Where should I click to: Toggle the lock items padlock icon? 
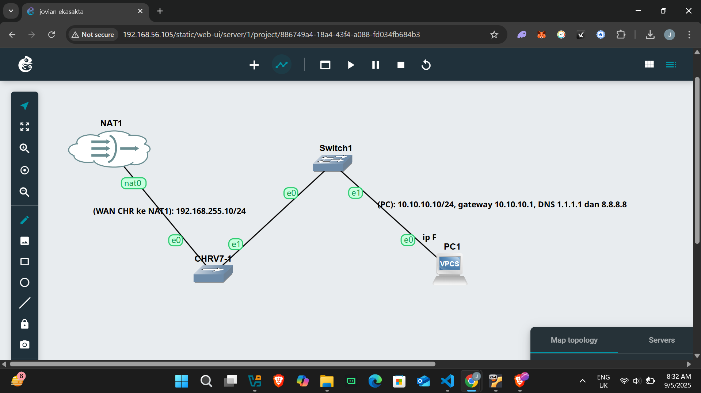click(x=24, y=324)
